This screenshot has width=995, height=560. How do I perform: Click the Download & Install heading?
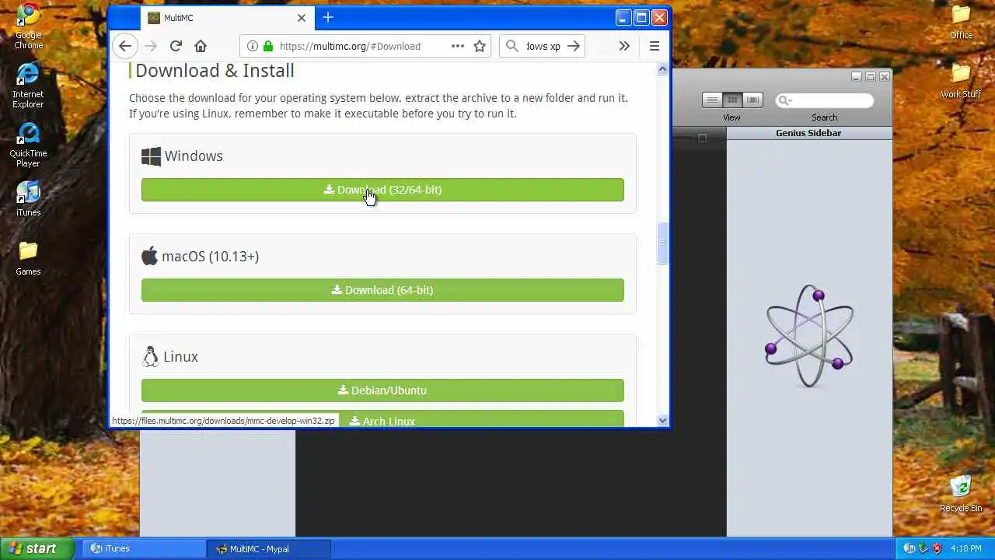pyautogui.click(x=215, y=71)
